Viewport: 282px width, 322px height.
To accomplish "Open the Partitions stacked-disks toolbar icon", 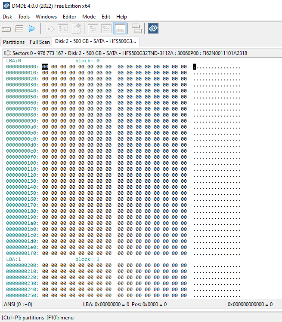I will [x=19, y=29].
